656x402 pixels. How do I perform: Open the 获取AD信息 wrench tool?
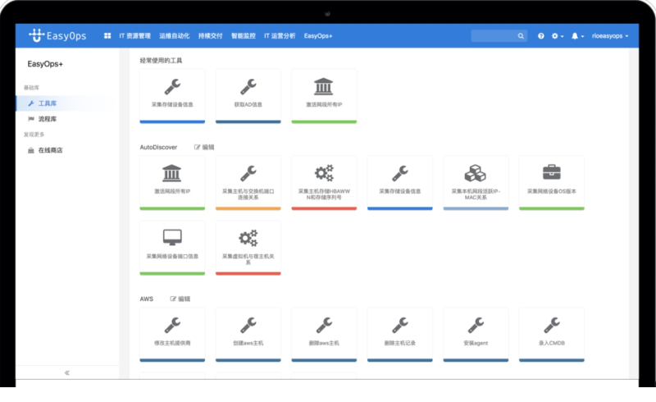click(x=248, y=96)
